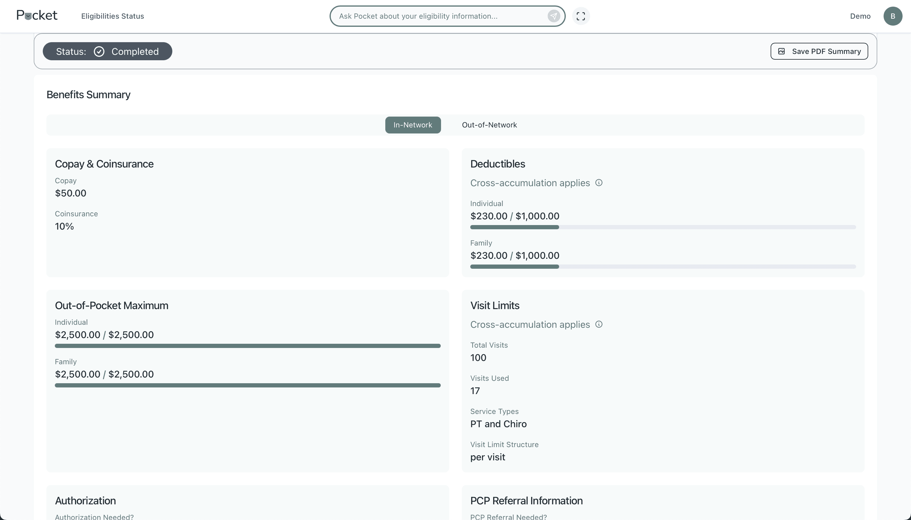Click the Deductibles cross-accumulation info icon
This screenshot has height=520, width=911.
pyautogui.click(x=599, y=183)
